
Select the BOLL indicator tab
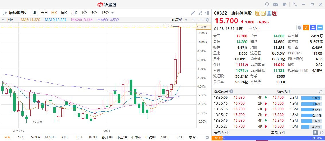[x=93, y=137]
